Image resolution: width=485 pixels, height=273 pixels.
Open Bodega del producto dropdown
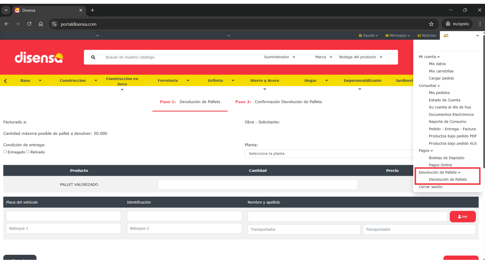click(x=361, y=57)
